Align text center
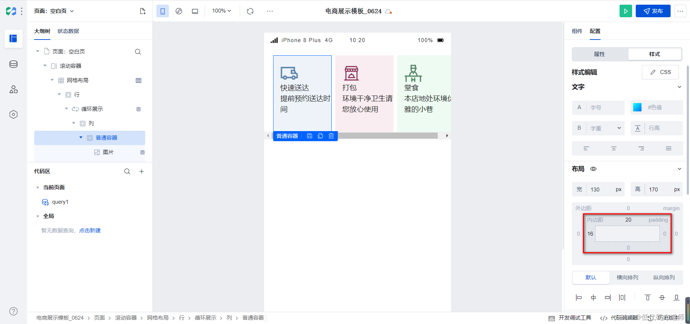Viewport: 690px width, 324px height. tap(614, 148)
